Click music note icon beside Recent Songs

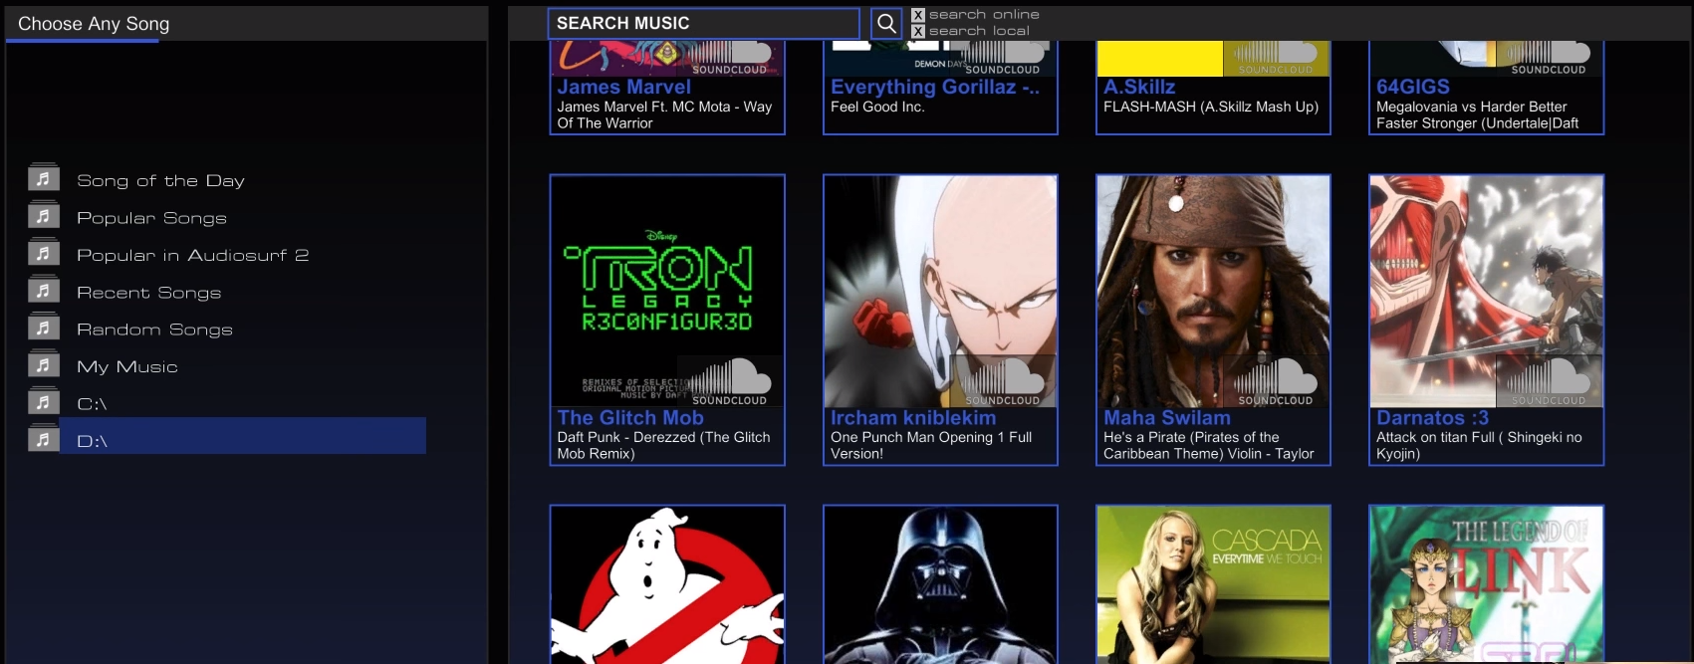click(x=43, y=290)
